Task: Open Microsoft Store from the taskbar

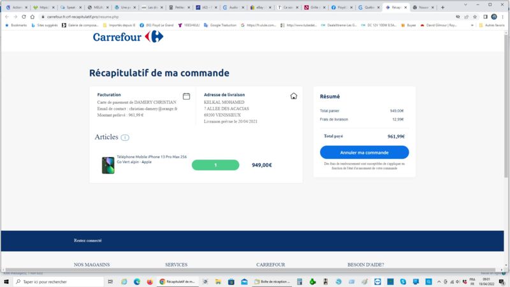Action: tap(231, 281)
